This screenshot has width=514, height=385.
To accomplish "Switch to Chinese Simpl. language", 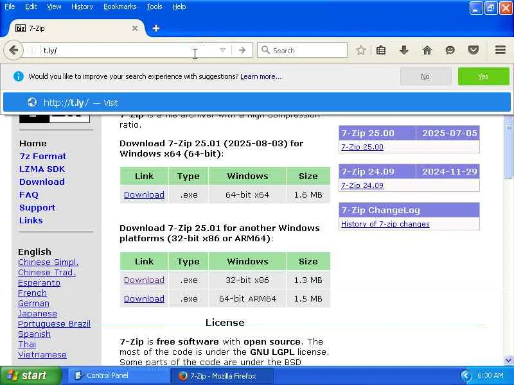I will click(48, 262).
